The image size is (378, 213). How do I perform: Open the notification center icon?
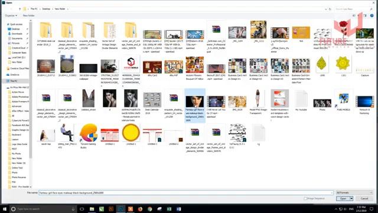click(372, 209)
